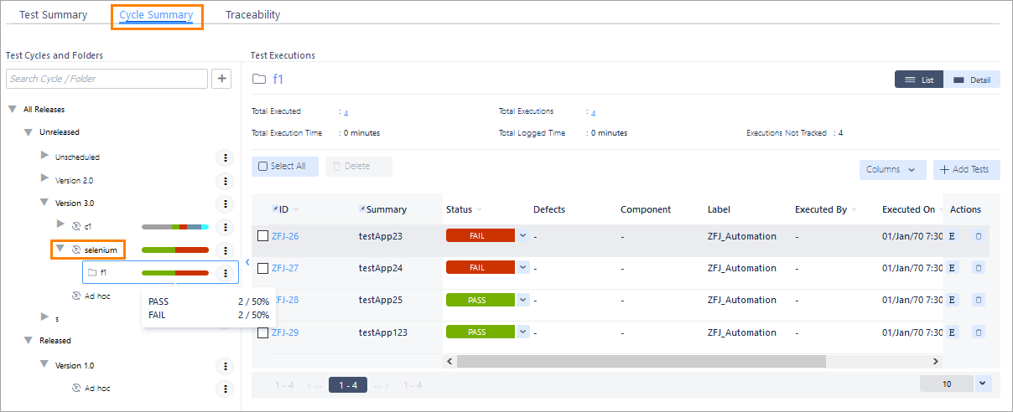Click the E execute icon for ZFJ-28
This screenshot has width=1013, height=412.
(952, 300)
